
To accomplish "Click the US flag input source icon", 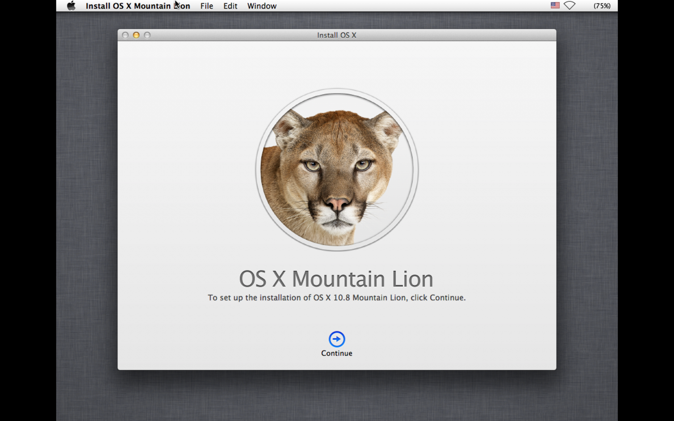I will click(x=555, y=5).
